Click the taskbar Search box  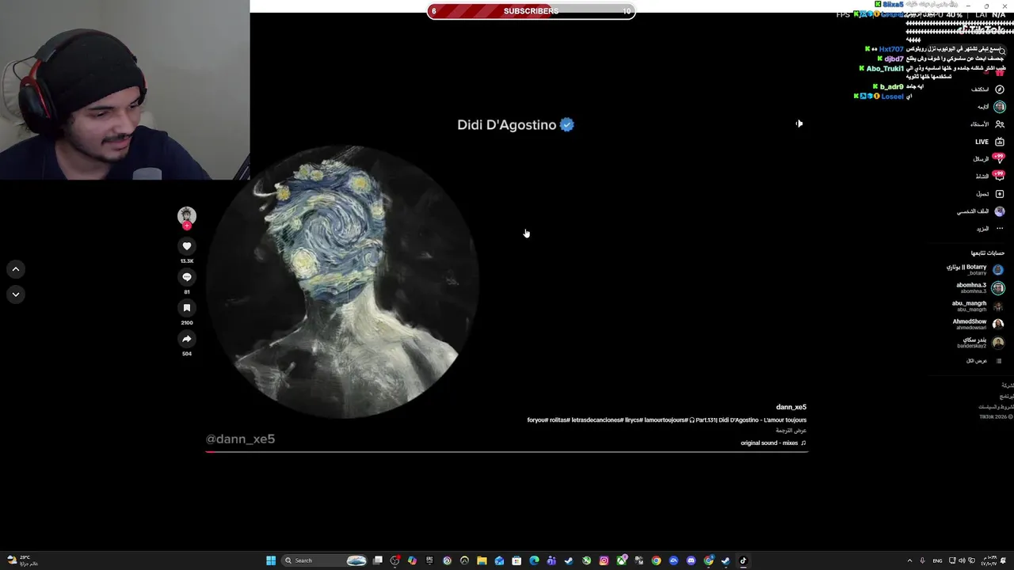tap(325, 560)
